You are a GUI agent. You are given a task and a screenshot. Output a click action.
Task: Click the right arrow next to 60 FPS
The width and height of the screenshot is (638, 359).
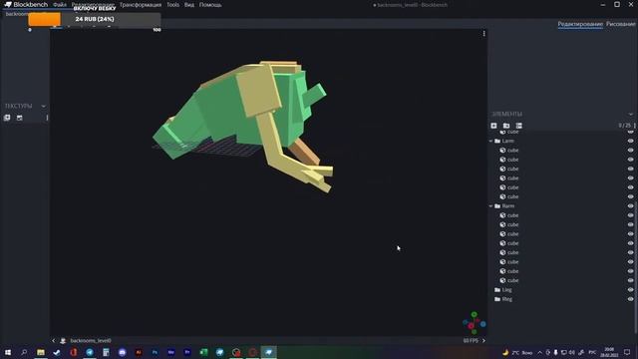tap(483, 341)
